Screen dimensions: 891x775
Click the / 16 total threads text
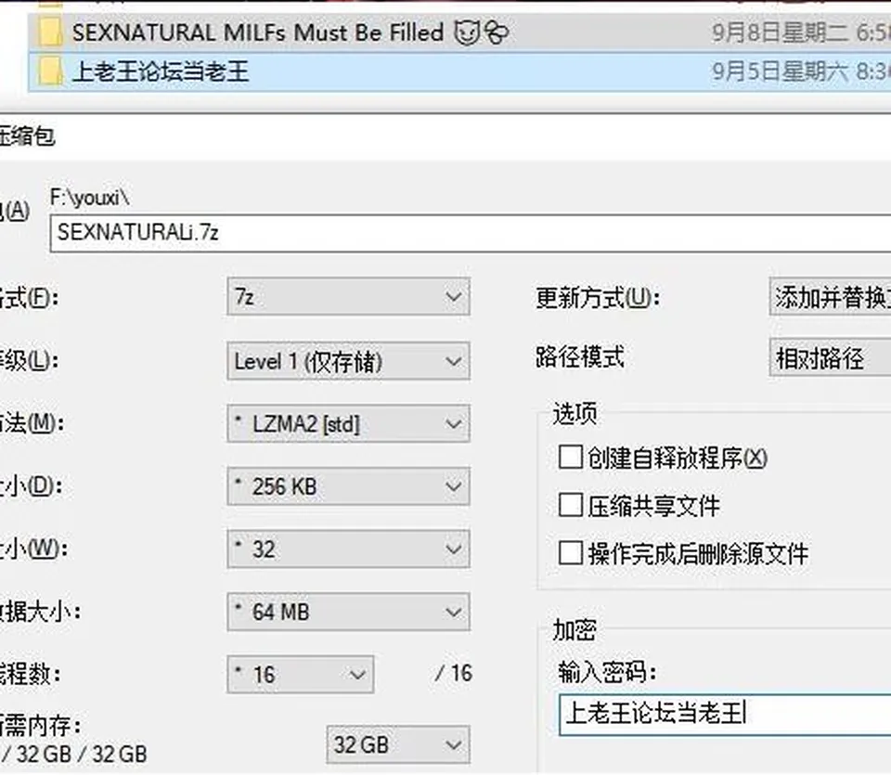point(454,673)
